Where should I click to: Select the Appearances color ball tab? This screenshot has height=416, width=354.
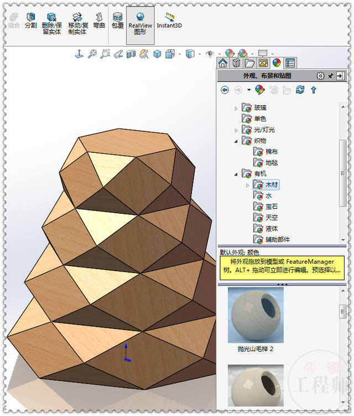coord(277,63)
